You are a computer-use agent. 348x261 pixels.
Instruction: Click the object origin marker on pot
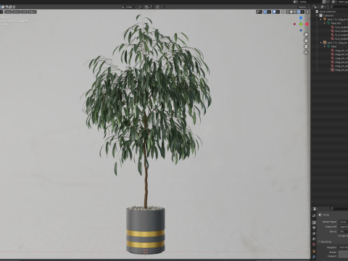(x=146, y=252)
